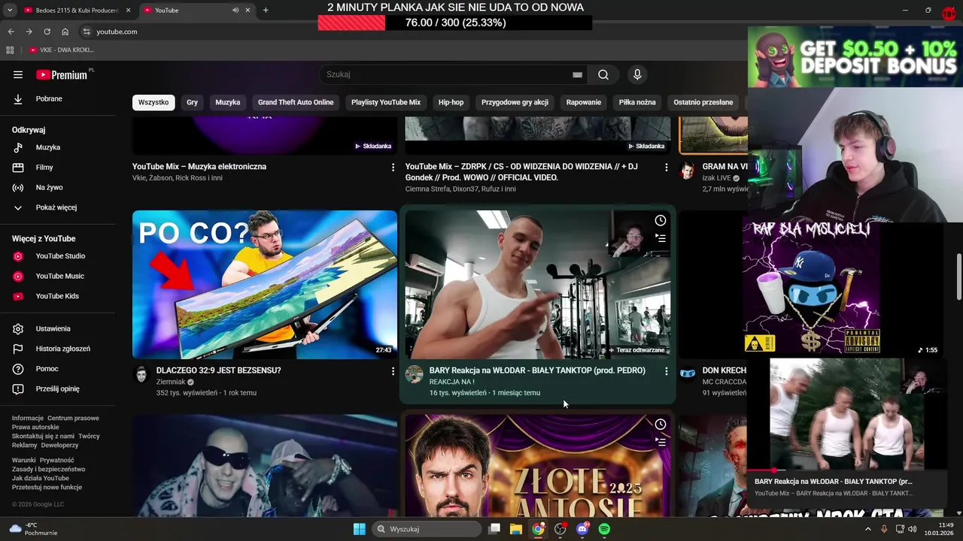Launch YouTube Music from sidebar
Viewport: 963px width, 541px height.
tap(60, 276)
